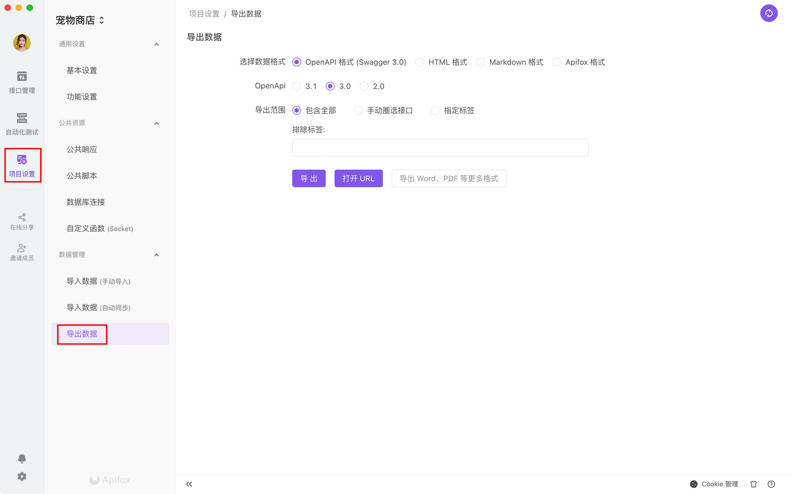The image size is (791, 494).
Task: Open the notification bell icon
Action: pos(22,458)
